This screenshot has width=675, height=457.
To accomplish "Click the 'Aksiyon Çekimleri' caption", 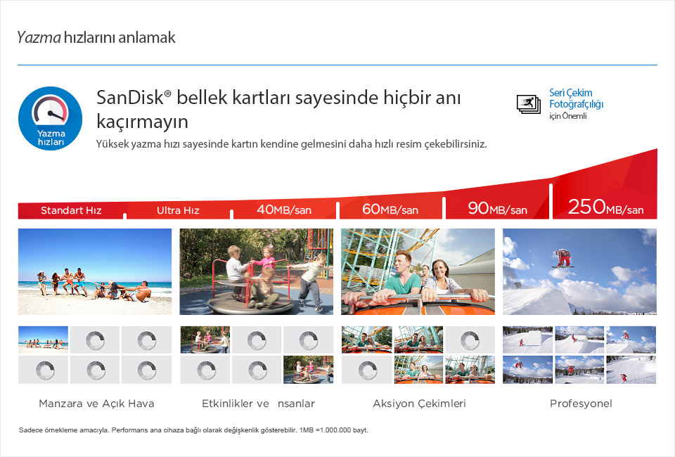I will [x=419, y=404].
